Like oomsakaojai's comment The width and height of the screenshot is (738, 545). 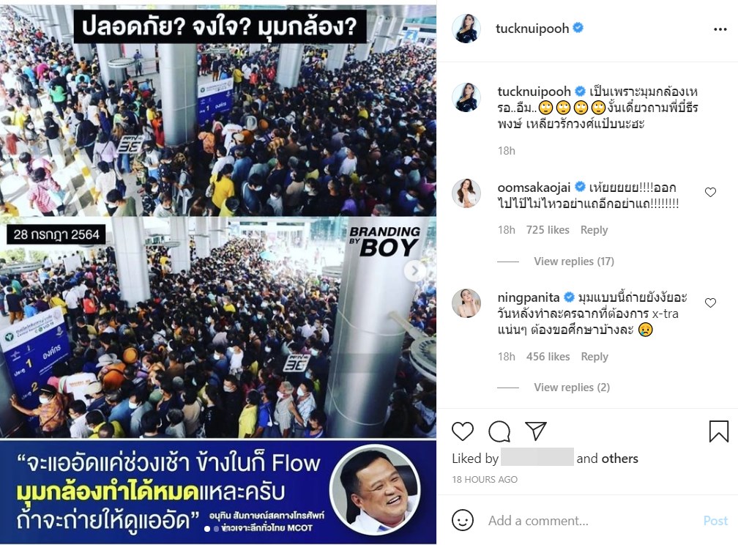tap(710, 192)
